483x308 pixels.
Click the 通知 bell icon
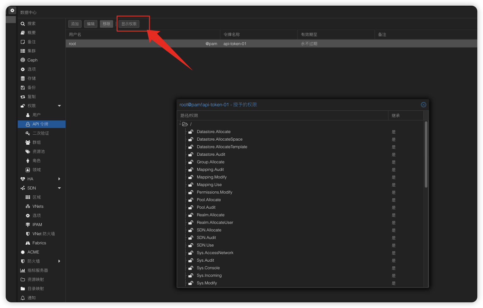[23, 298]
